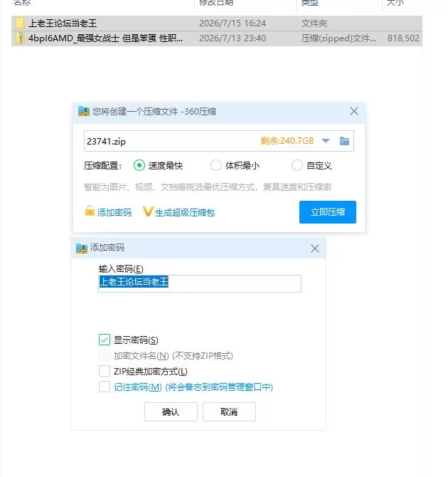Click the 2026/7/13 23:40 date cell

pyautogui.click(x=233, y=38)
